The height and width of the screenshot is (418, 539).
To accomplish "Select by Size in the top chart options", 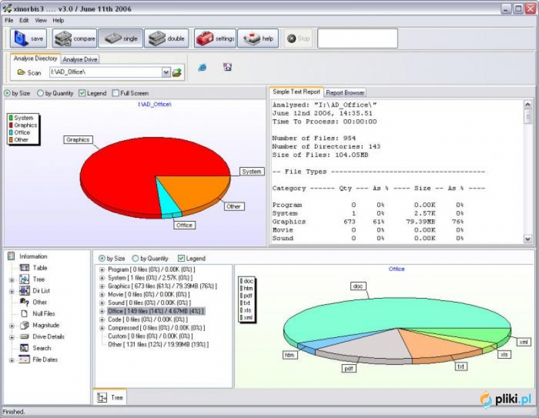I will (x=18, y=93).
